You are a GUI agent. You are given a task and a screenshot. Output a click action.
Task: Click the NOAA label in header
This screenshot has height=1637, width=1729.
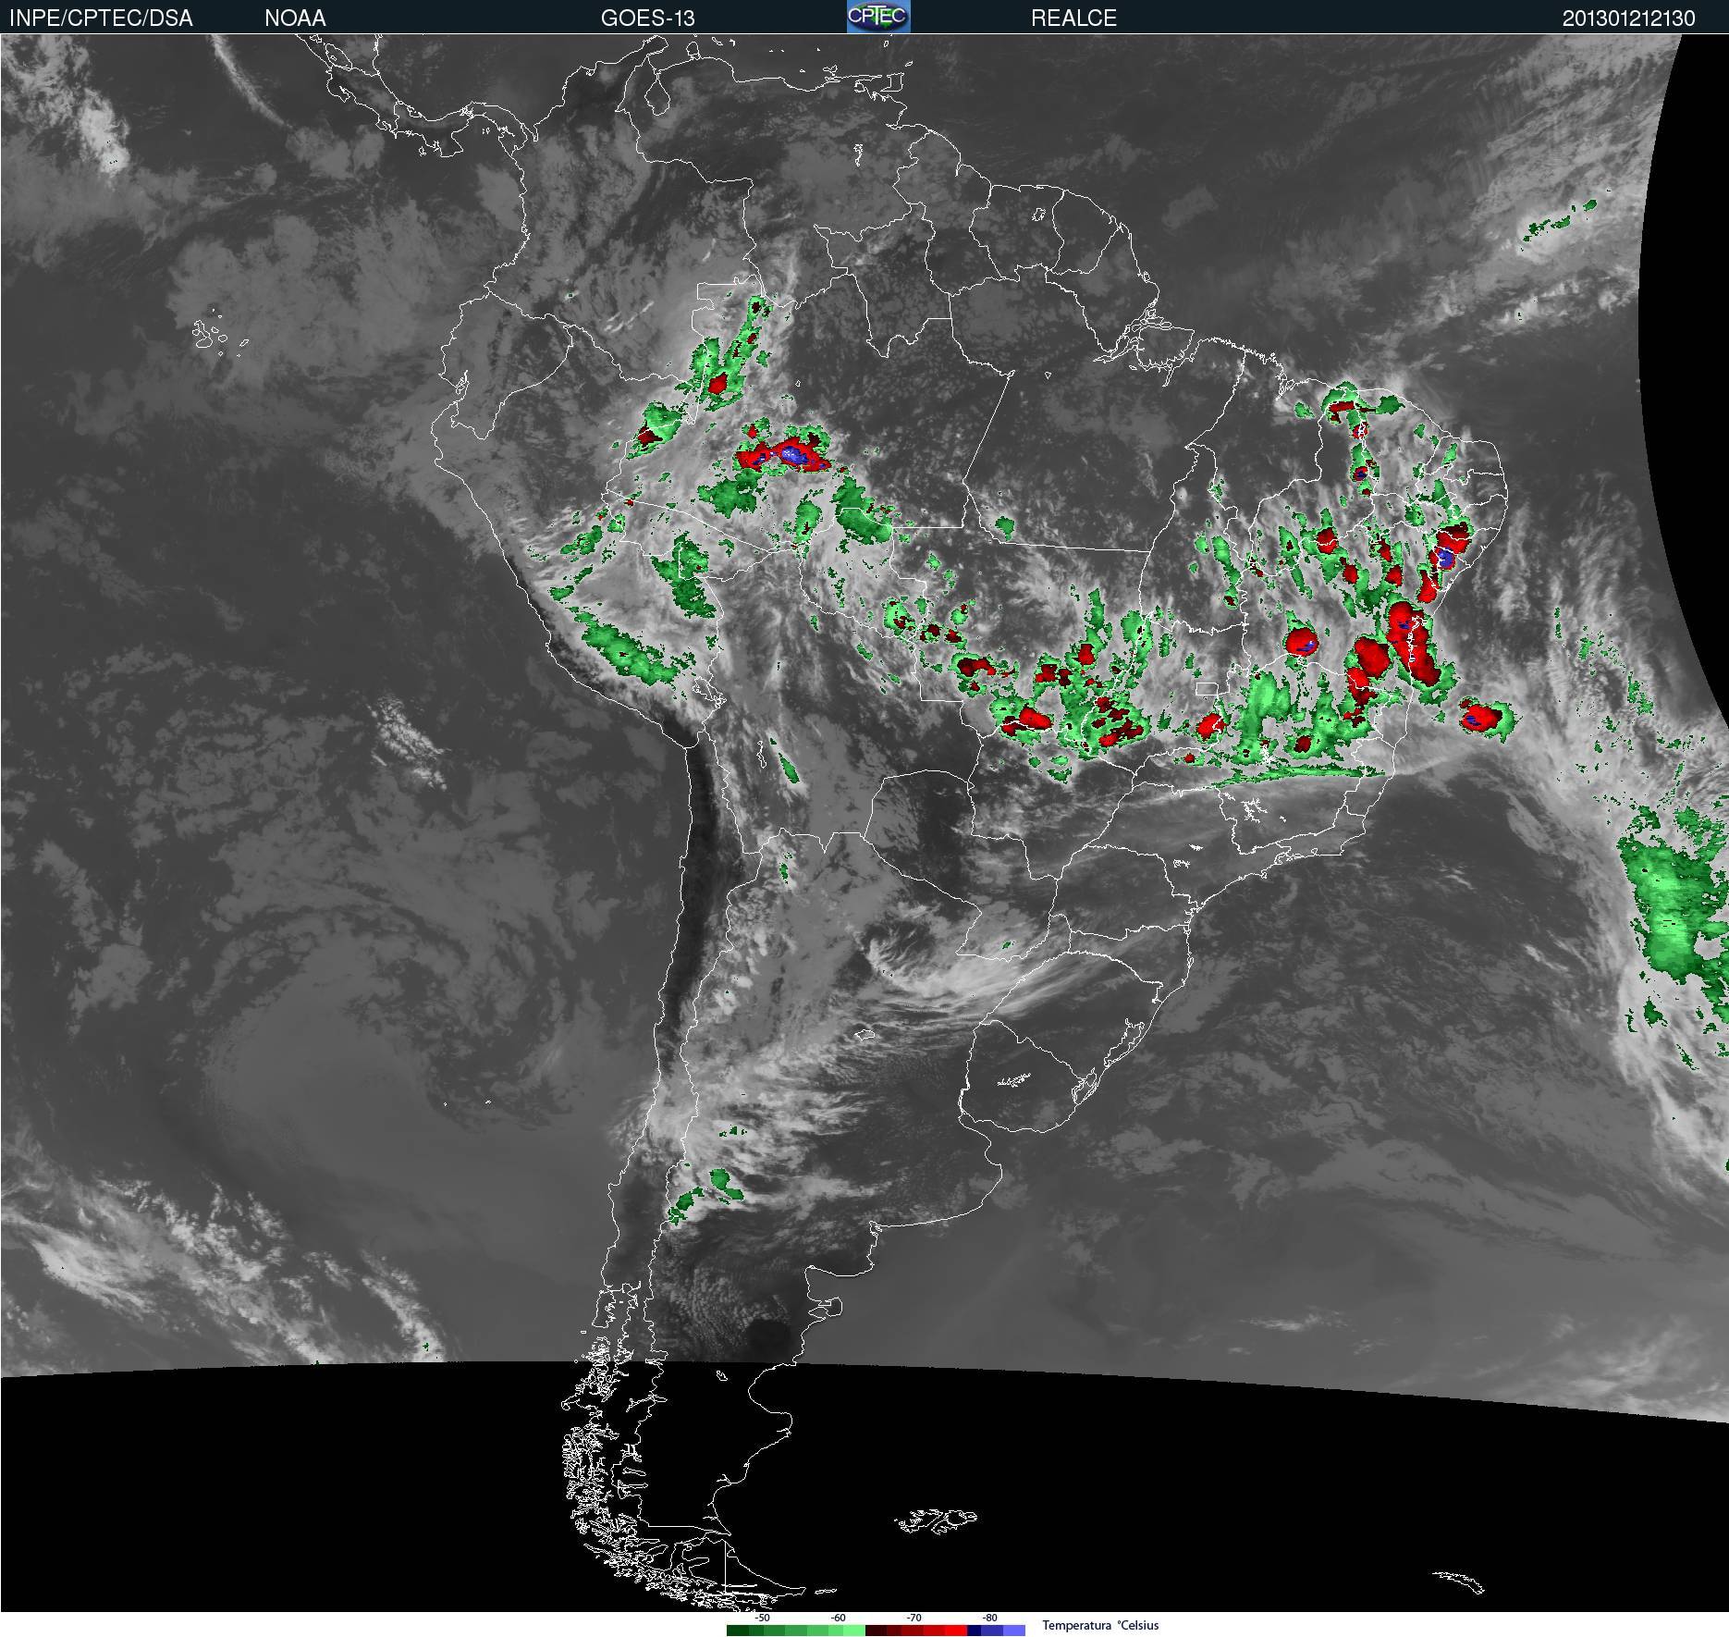[295, 18]
